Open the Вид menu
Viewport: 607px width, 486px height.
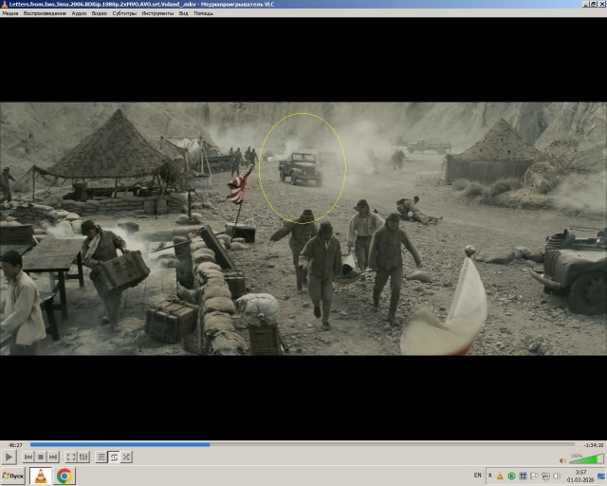183,13
